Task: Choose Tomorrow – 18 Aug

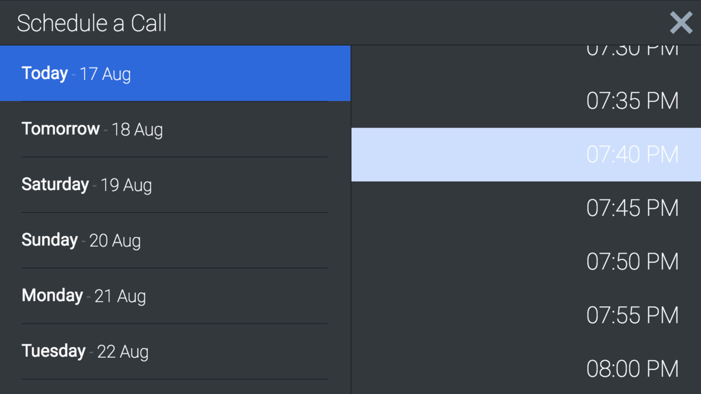Action: (175, 129)
